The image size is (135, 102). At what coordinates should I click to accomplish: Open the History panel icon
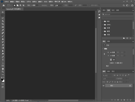pyautogui.click(x=99, y=11)
